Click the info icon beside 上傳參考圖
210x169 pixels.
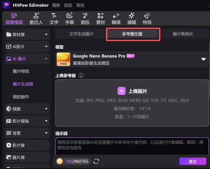[x=81, y=75]
